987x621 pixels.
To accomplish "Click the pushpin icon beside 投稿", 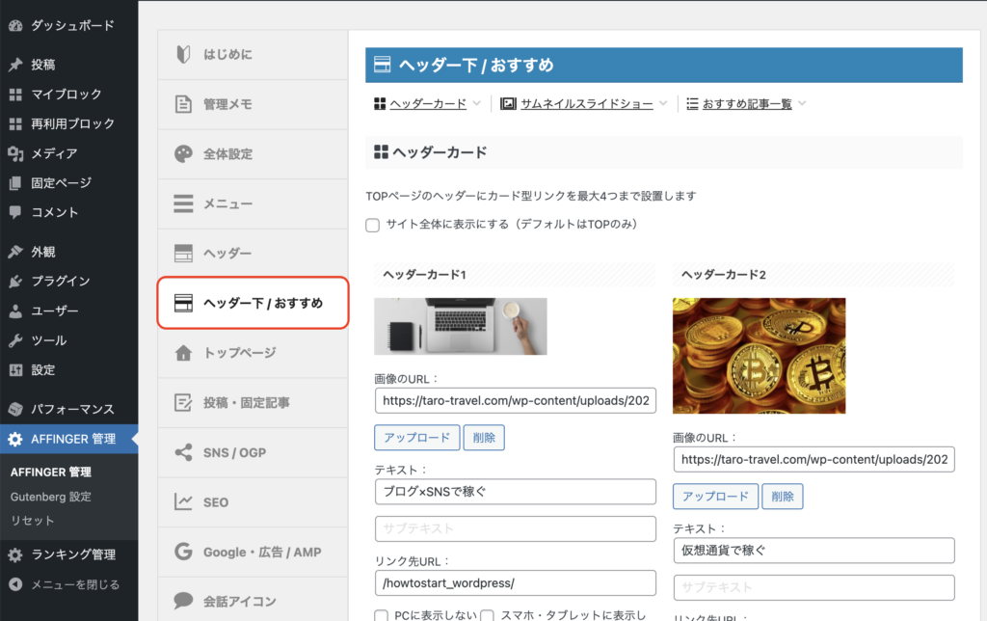I will click(15, 65).
